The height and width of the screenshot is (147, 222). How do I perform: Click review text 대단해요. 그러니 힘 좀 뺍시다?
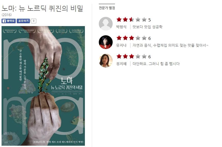tap(156, 64)
